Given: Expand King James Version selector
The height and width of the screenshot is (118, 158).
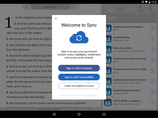Looking at the screenshot, I should 49,109.
